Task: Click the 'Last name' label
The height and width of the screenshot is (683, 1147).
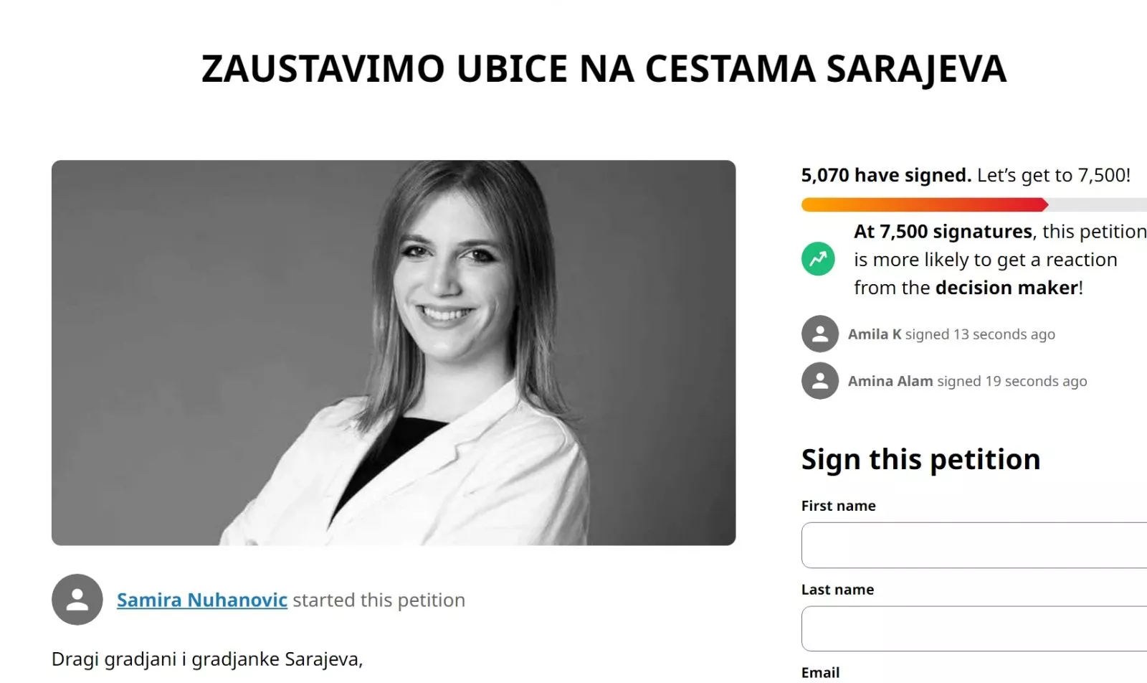Action: 837,590
